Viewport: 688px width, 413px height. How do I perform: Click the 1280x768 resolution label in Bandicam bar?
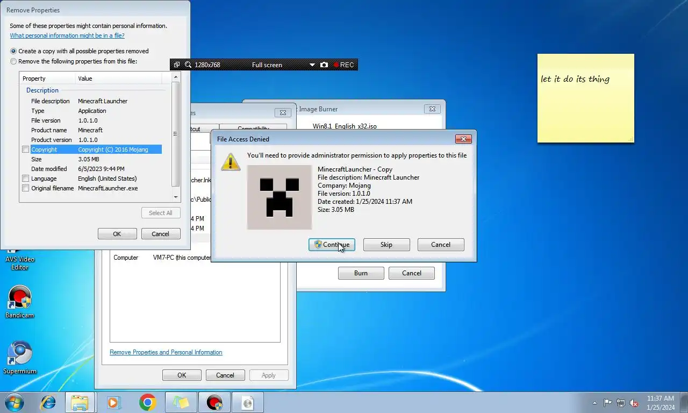click(207, 65)
